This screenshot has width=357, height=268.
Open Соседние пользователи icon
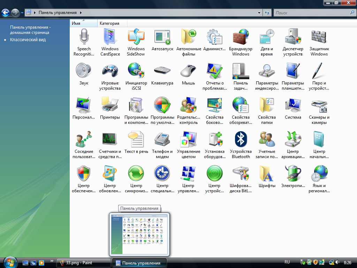click(84, 139)
